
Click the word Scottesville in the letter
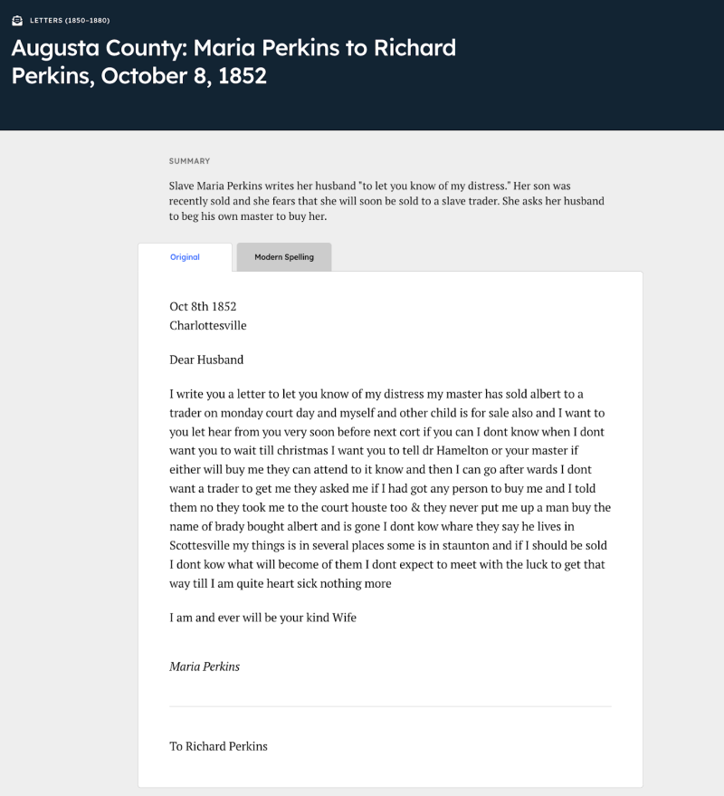199,545
